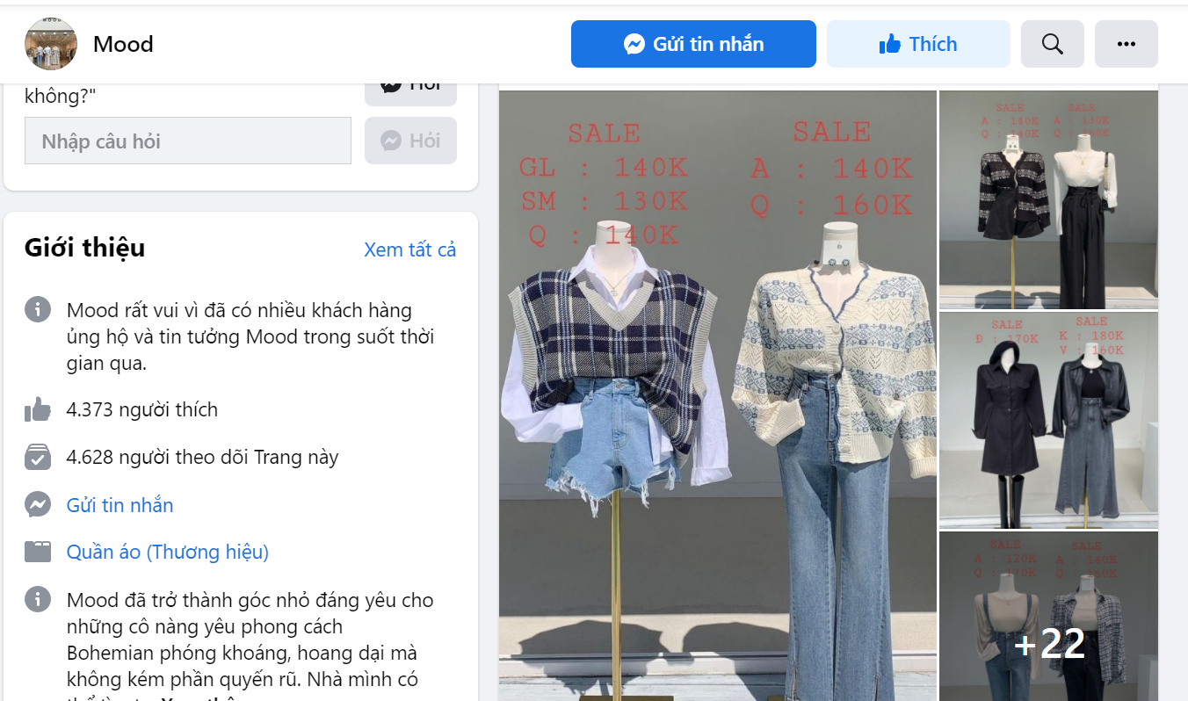Focus the Nhập câu hỏi input field
The image size is (1188, 701).
(x=188, y=141)
